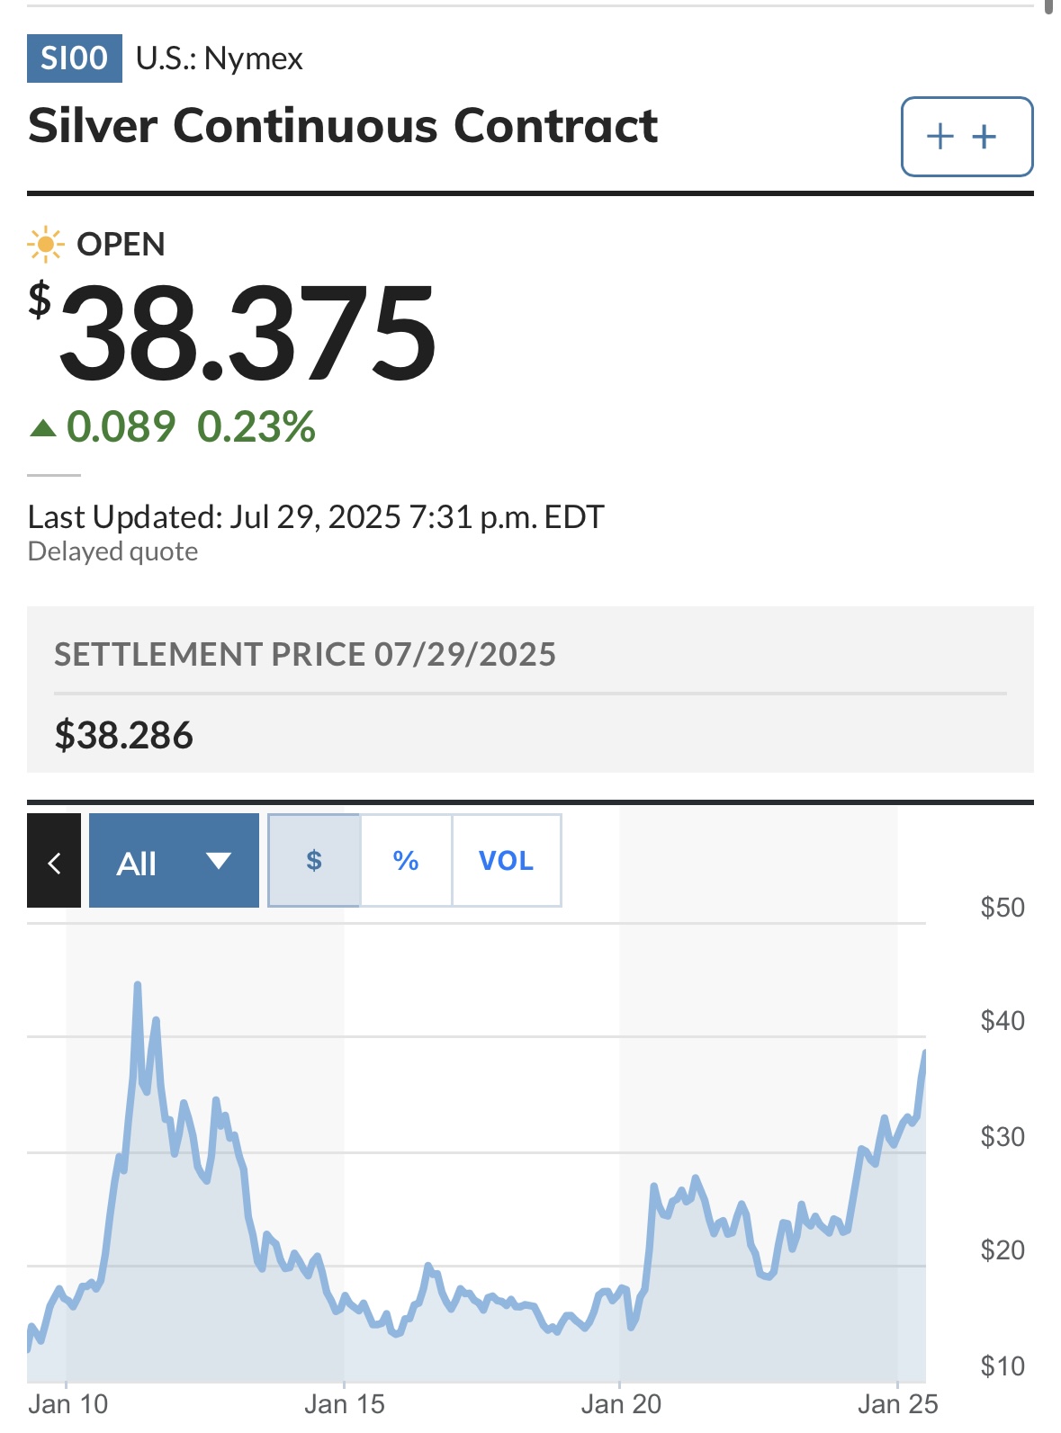
Task: Click the chart peak near Jan 11
Action: (138, 985)
